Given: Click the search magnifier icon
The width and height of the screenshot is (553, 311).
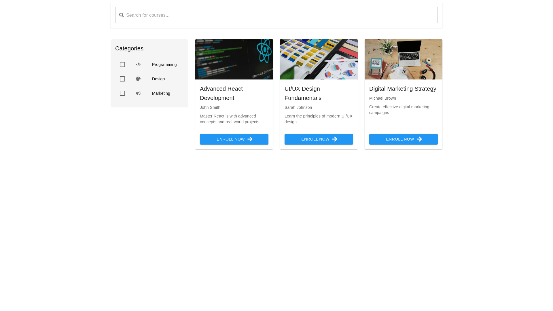Looking at the screenshot, I should coord(122,15).
